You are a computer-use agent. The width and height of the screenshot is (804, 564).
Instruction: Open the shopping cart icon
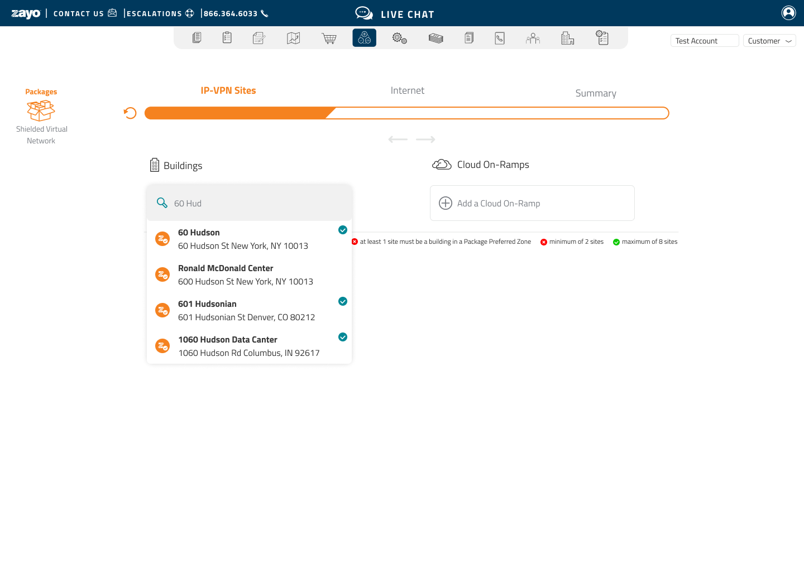329,38
